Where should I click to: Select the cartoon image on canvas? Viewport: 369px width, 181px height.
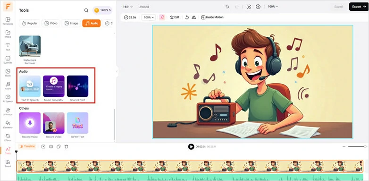pos(252,82)
